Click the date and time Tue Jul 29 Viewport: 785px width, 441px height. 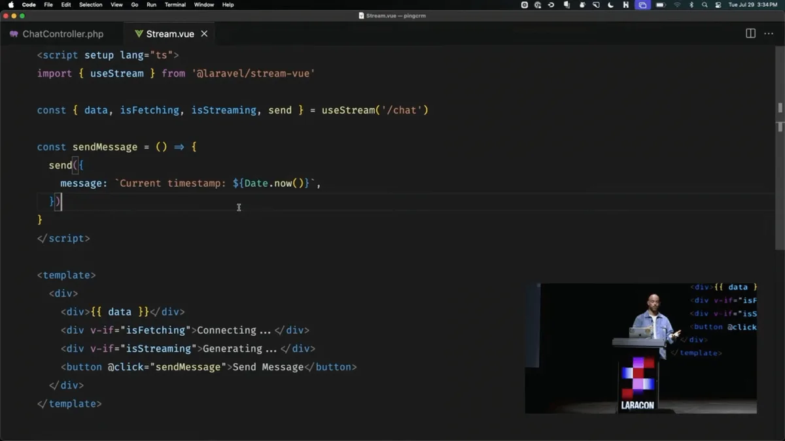[x=752, y=5]
